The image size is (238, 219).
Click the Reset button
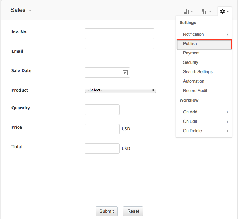(133, 211)
